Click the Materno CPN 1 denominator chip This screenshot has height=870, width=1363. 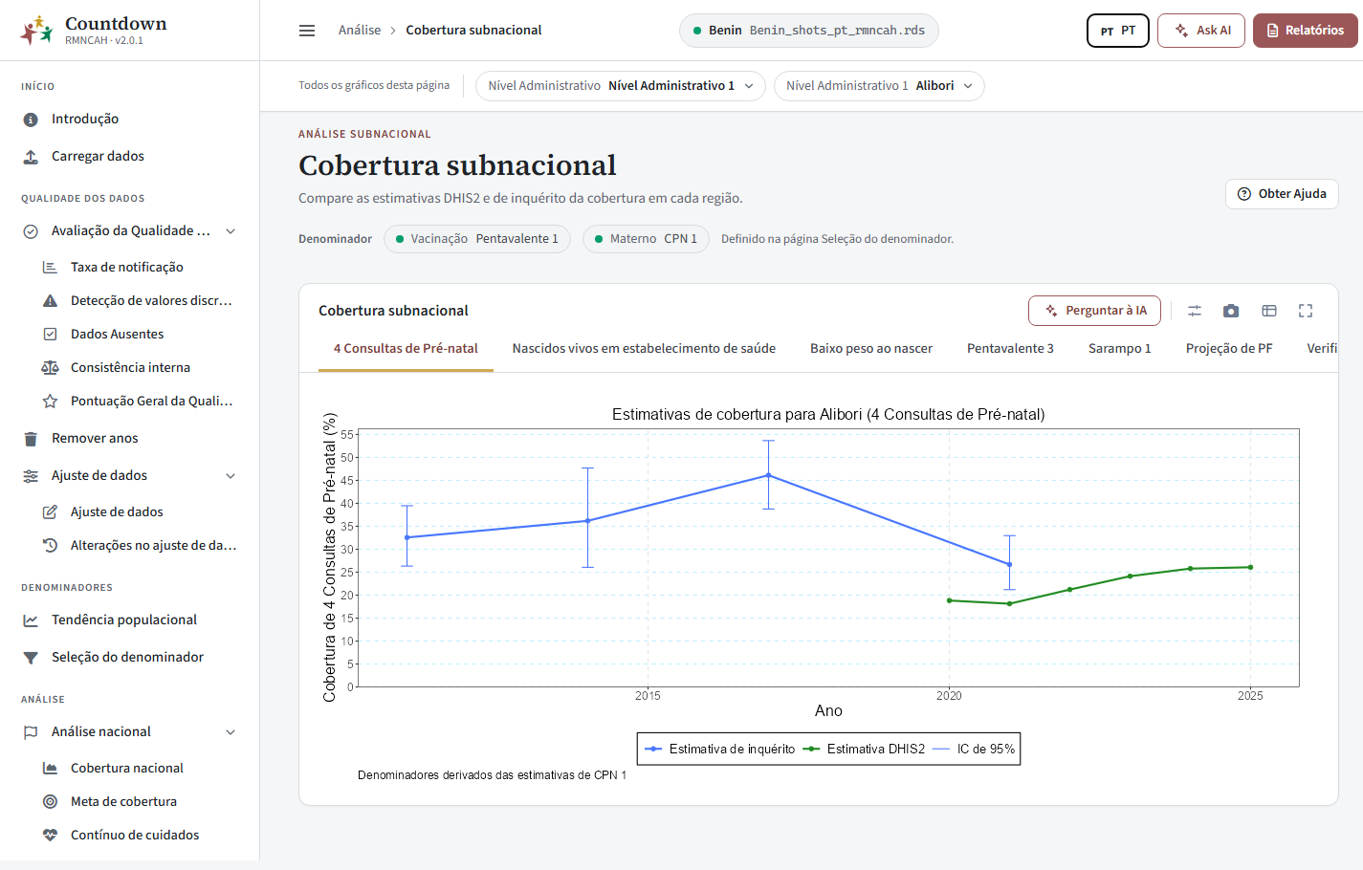pyautogui.click(x=646, y=239)
